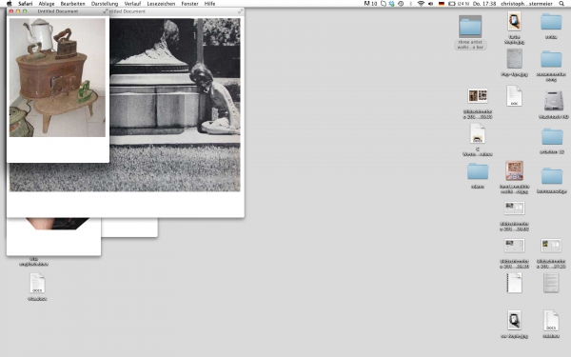Select DOCX file beneath the stacked Safari windows
Viewport: 571px width, 357px height.
[37, 283]
